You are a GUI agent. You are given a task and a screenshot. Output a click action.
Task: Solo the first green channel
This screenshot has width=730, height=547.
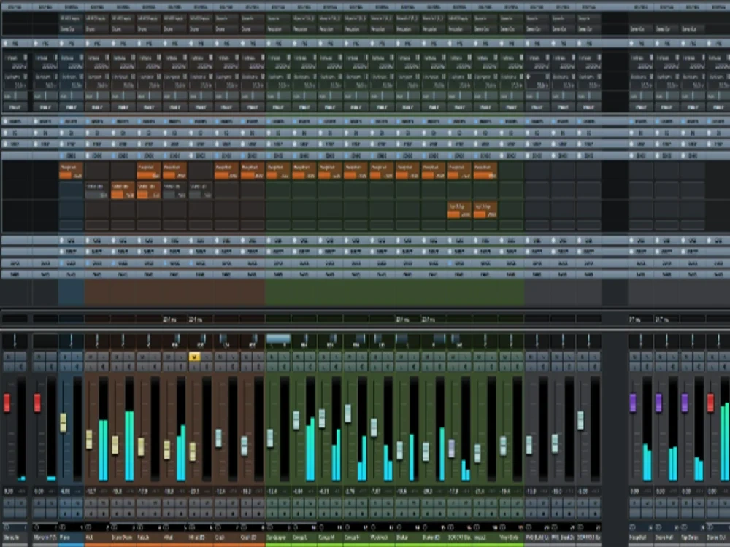[283, 357]
